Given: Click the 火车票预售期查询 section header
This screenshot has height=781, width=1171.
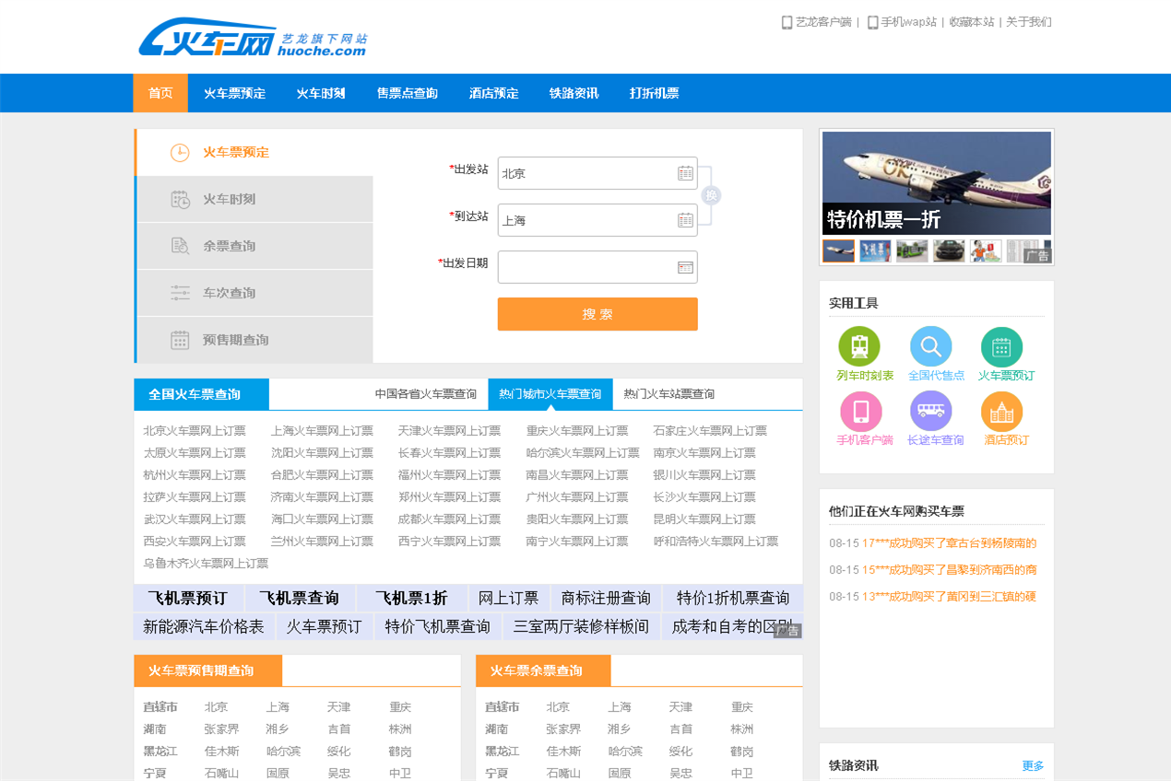Looking at the screenshot, I should (207, 670).
